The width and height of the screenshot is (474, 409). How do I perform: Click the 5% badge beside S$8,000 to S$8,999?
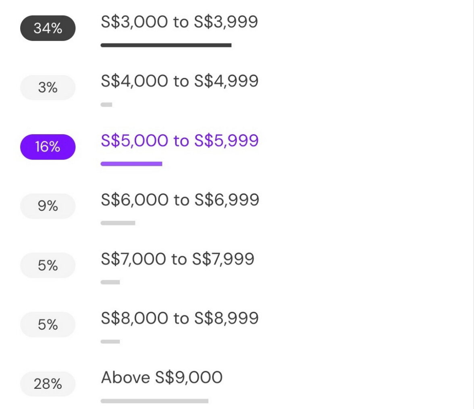tap(48, 324)
